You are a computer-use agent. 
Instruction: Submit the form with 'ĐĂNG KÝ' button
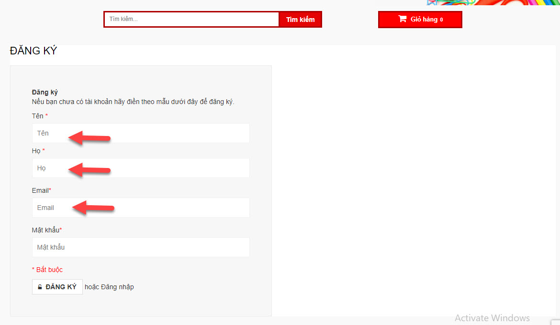(57, 287)
